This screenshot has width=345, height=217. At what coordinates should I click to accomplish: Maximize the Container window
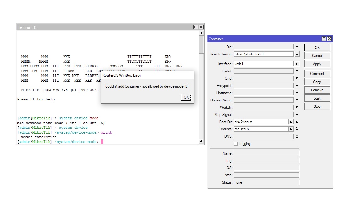point(324,39)
